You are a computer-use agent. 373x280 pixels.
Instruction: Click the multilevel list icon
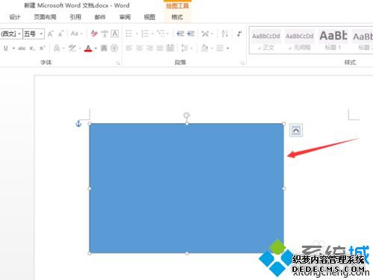pos(161,34)
